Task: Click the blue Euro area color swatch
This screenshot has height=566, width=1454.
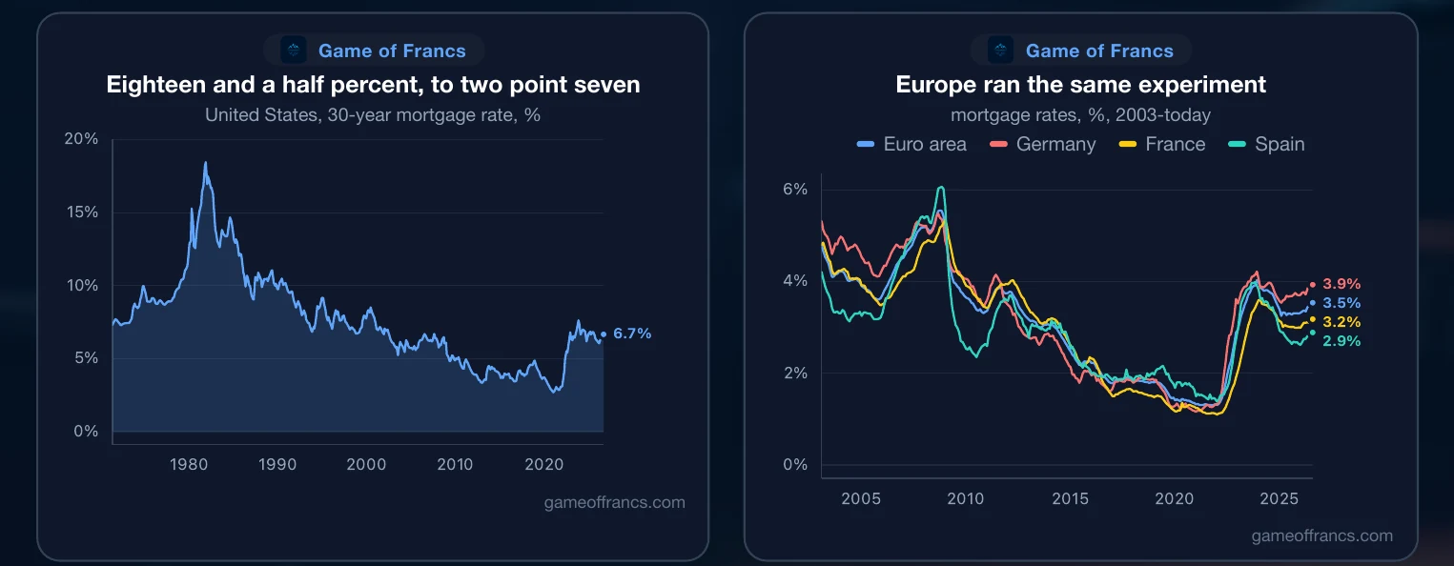Action: pos(866,145)
